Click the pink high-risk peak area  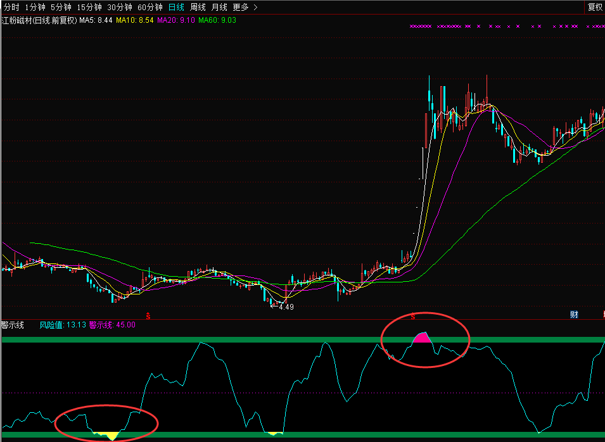click(423, 338)
